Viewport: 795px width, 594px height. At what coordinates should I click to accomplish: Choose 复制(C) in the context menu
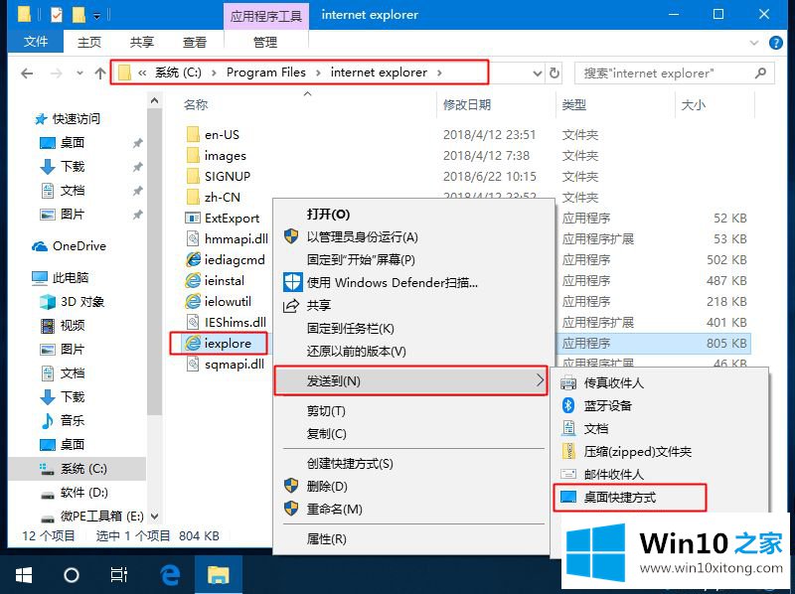pos(411,434)
